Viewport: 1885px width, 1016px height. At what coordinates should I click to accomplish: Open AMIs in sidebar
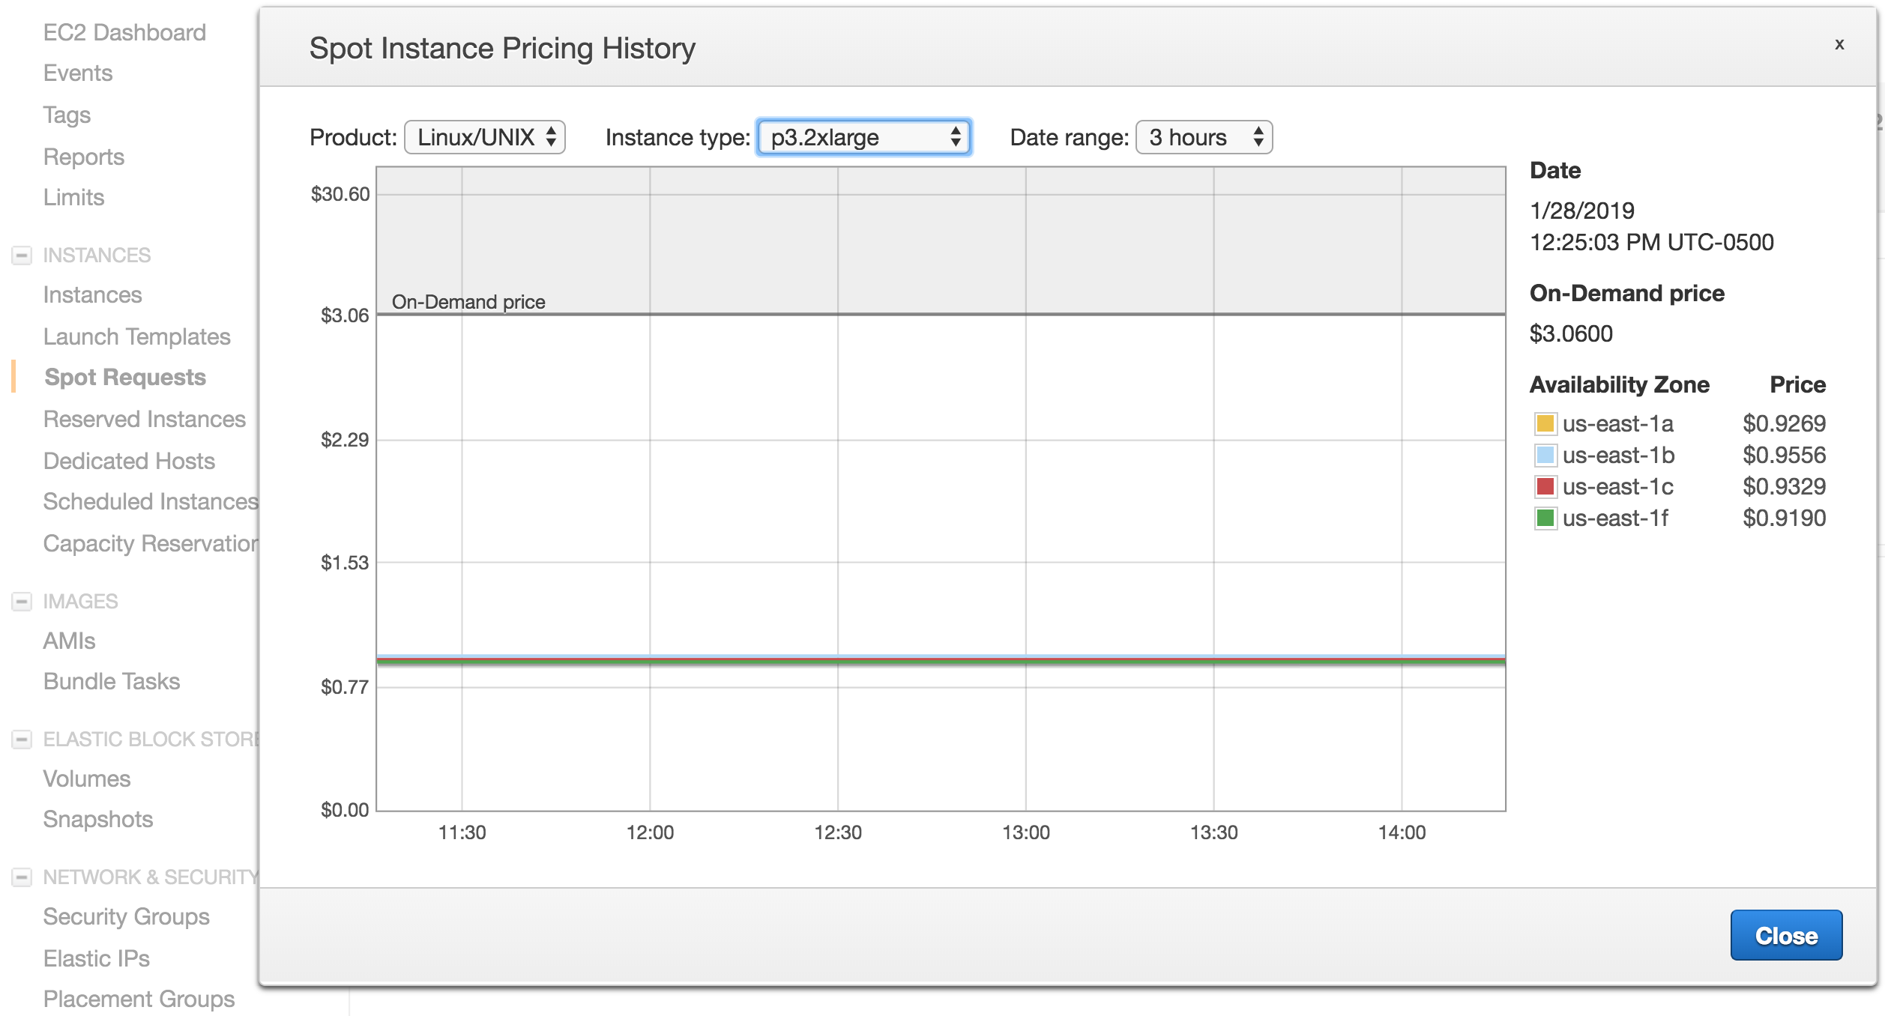[x=70, y=641]
